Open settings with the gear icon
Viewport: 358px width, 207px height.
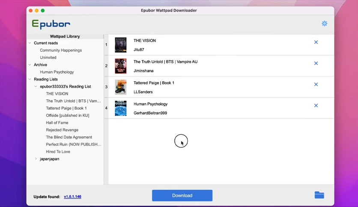click(x=325, y=24)
